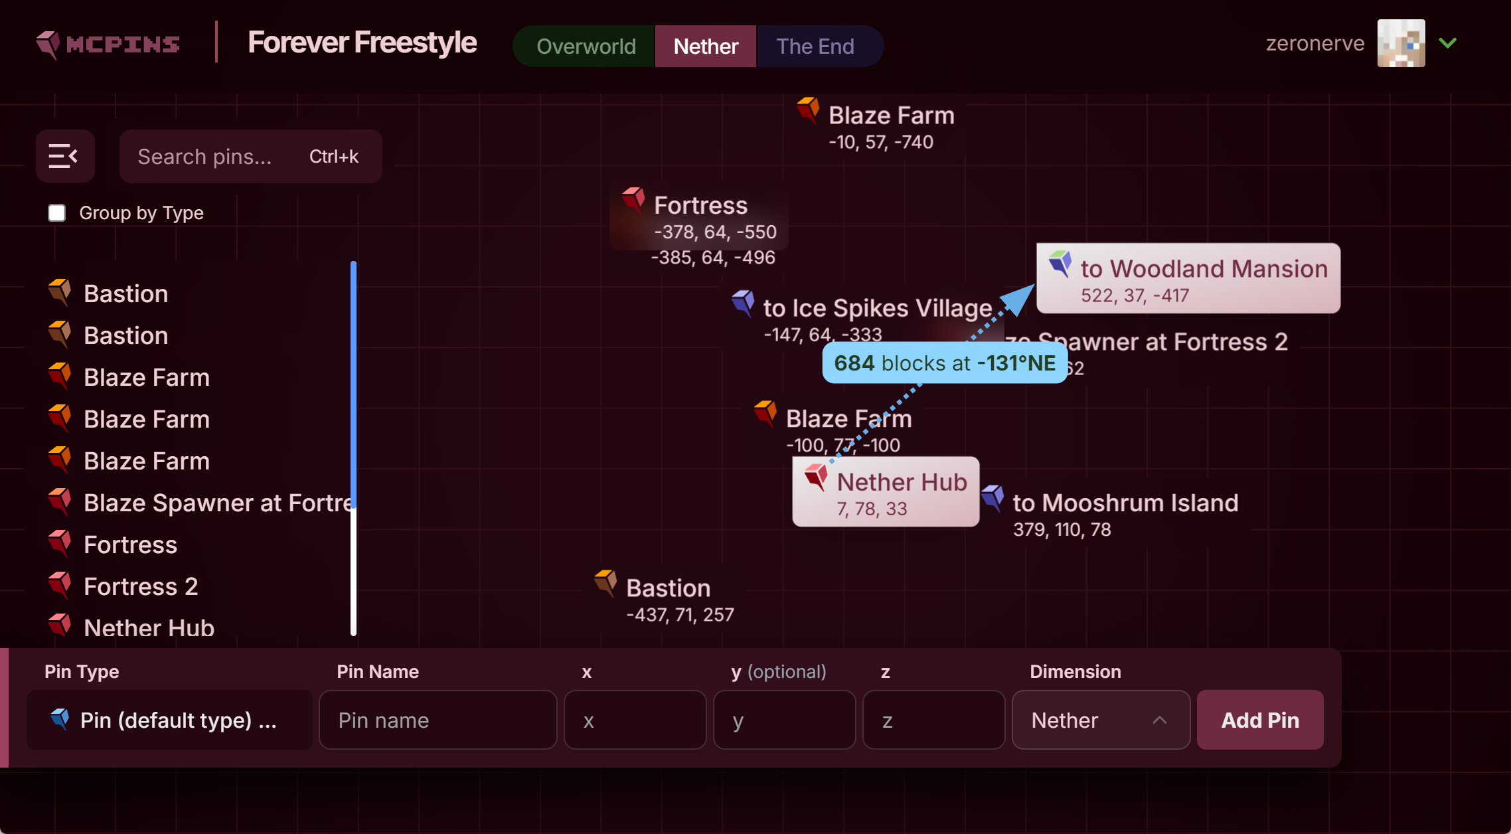Select Fortress 2 in the pin list
The width and height of the screenshot is (1511, 834).
coord(141,586)
